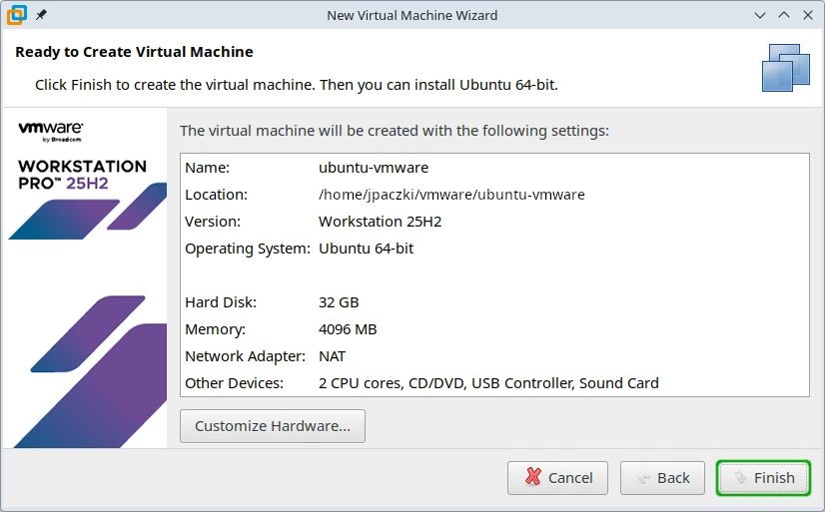This screenshot has width=825, height=512.
Task: Open Customize Hardware settings
Action: click(x=272, y=426)
